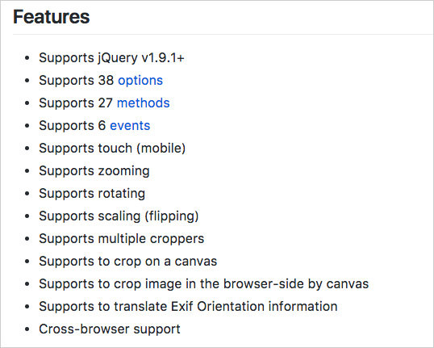434x348 pixels.
Task: Click the bullet beside Supports zooming
Action: click(27, 171)
